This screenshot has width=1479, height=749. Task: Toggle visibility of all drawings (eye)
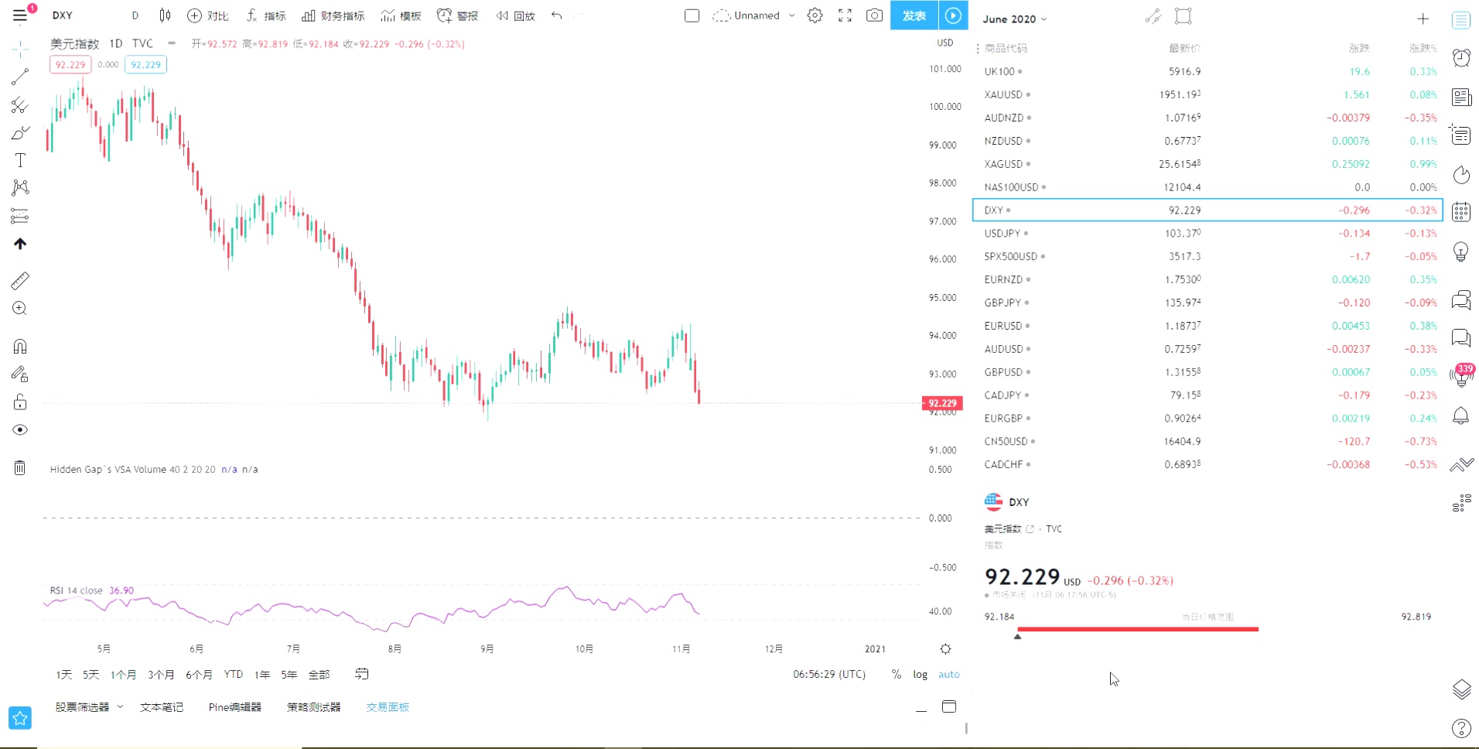(20, 430)
